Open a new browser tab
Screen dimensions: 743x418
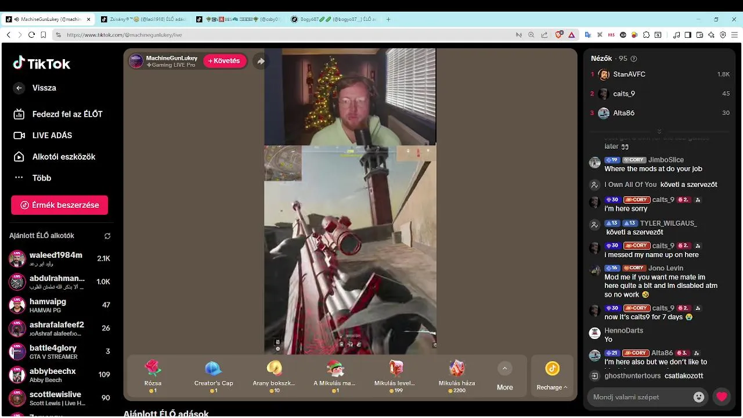point(388,19)
